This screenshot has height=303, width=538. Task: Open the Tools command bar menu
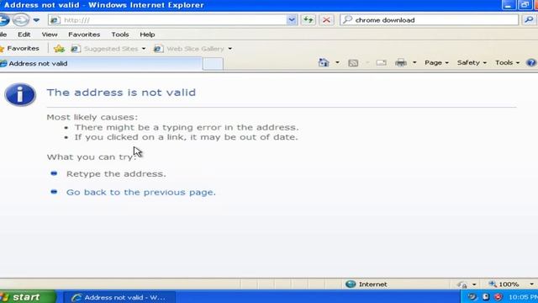point(507,63)
